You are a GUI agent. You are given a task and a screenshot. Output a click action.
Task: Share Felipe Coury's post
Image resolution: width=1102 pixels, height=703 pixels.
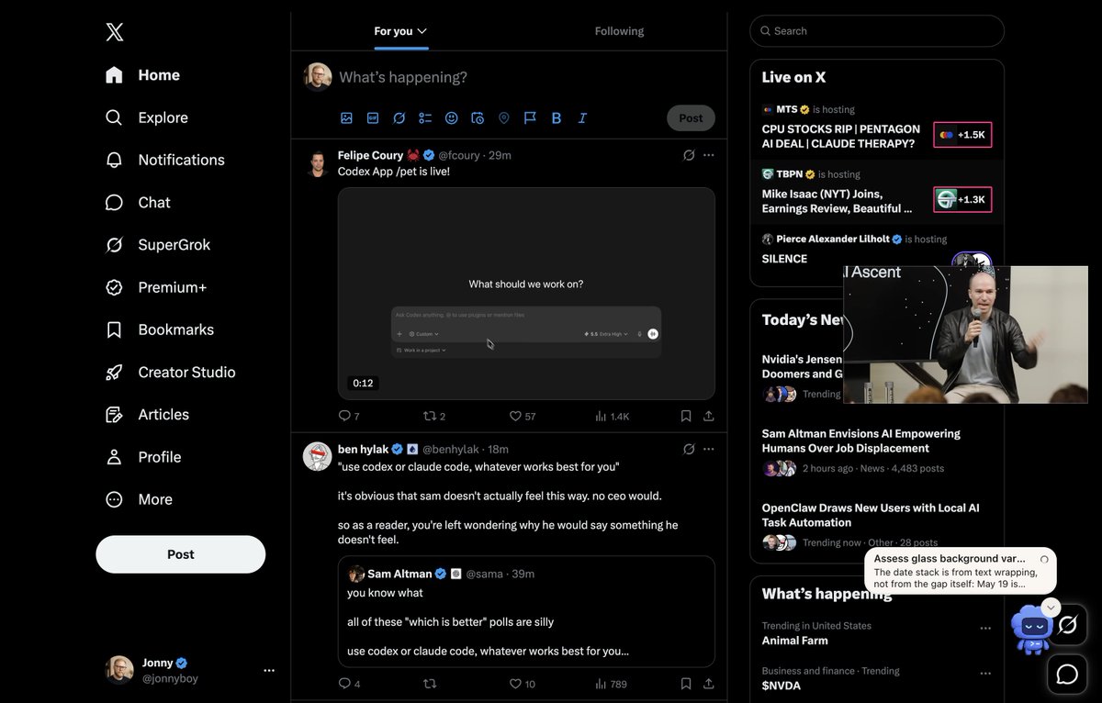[x=709, y=416]
